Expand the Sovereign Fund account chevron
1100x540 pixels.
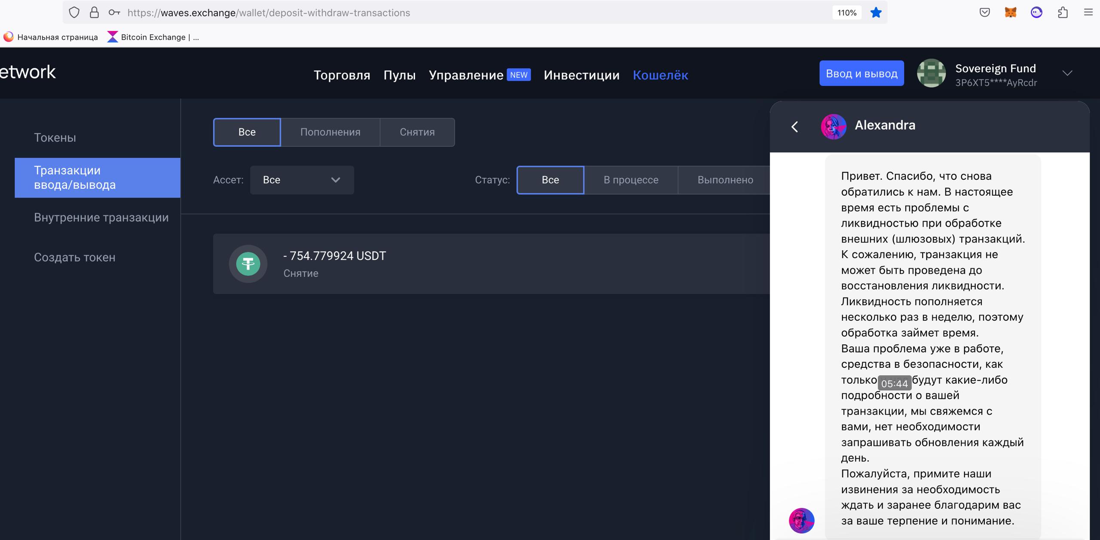pyautogui.click(x=1067, y=73)
